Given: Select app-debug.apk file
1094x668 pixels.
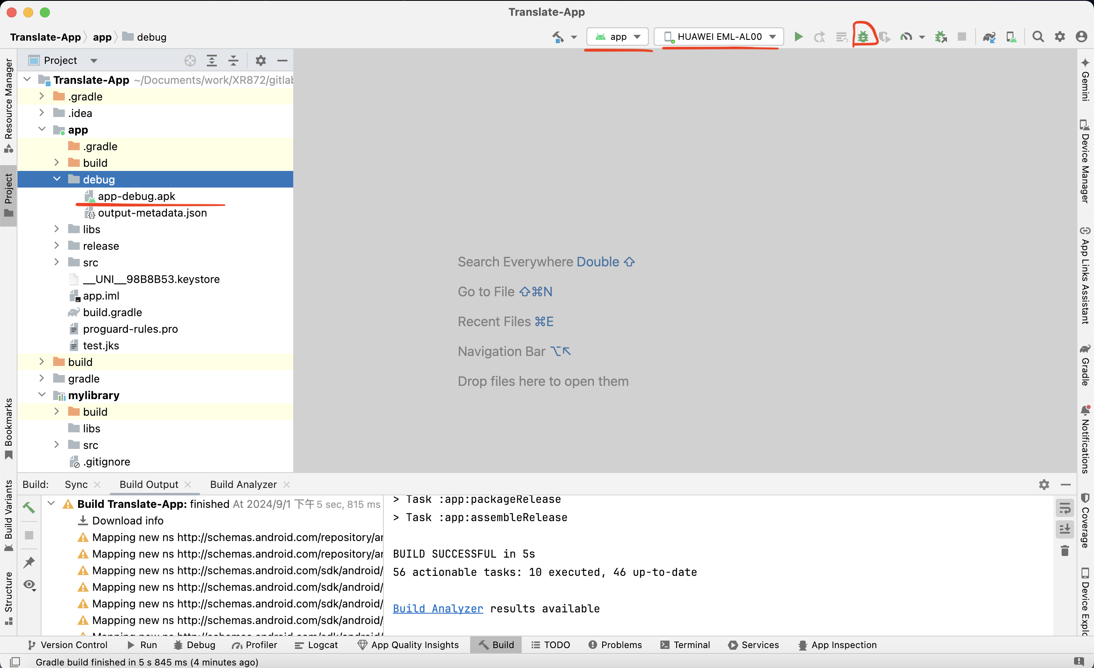Looking at the screenshot, I should [136, 196].
